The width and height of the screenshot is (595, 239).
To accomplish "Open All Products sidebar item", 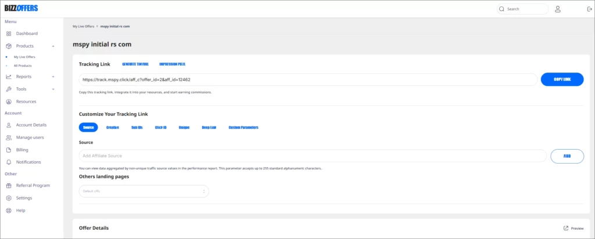I will 23,66.
